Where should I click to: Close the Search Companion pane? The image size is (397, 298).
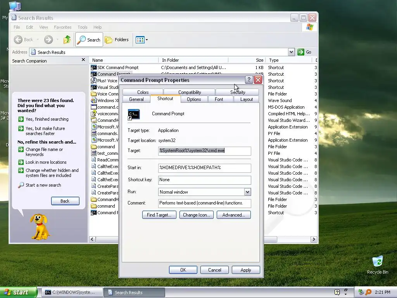coord(83,60)
